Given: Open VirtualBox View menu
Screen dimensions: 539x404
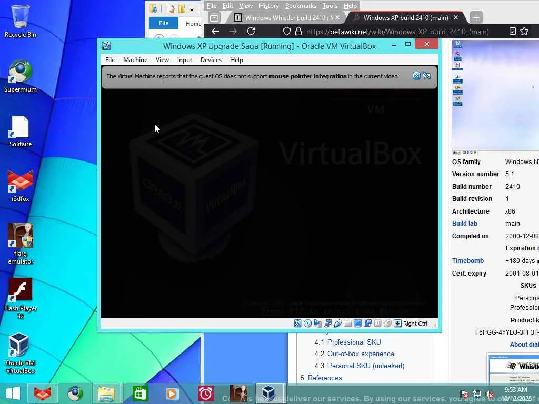Looking at the screenshot, I should (162, 60).
